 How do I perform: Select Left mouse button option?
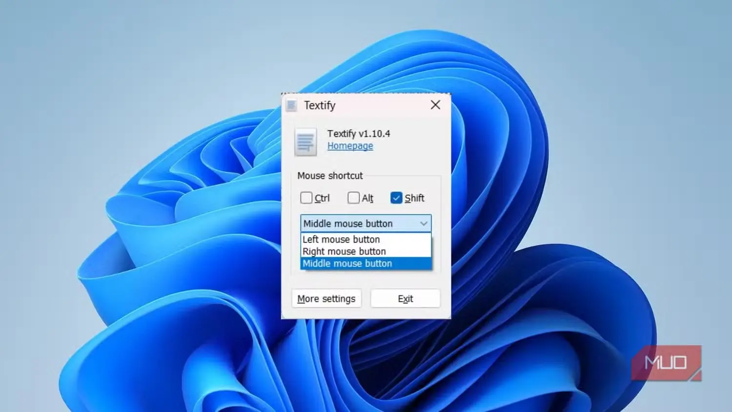click(366, 239)
